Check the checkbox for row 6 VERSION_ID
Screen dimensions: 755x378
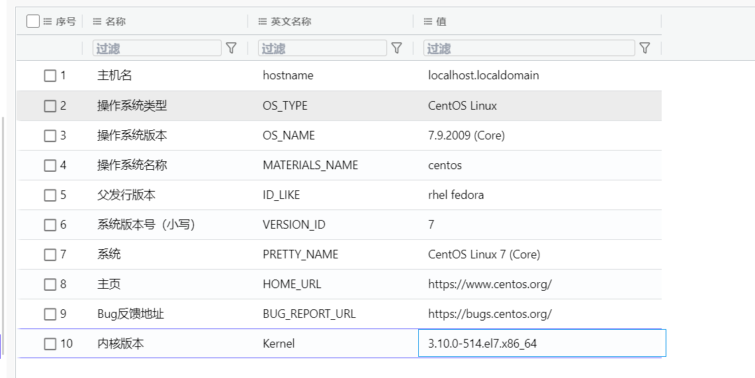click(50, 225)
